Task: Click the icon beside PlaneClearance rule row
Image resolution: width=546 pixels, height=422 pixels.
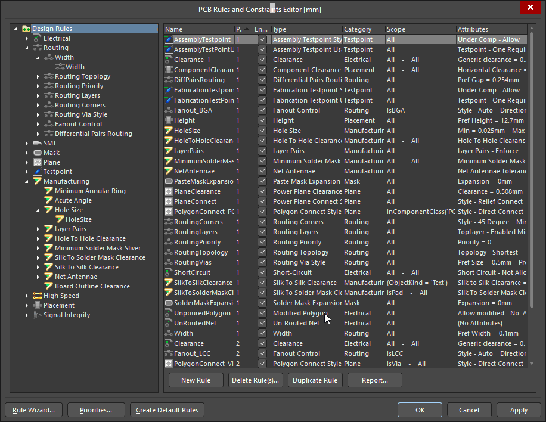Action: pyautogui.click(x=169, y=191)
